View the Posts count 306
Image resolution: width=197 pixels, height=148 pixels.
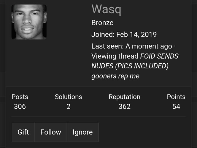coord(20,107)
